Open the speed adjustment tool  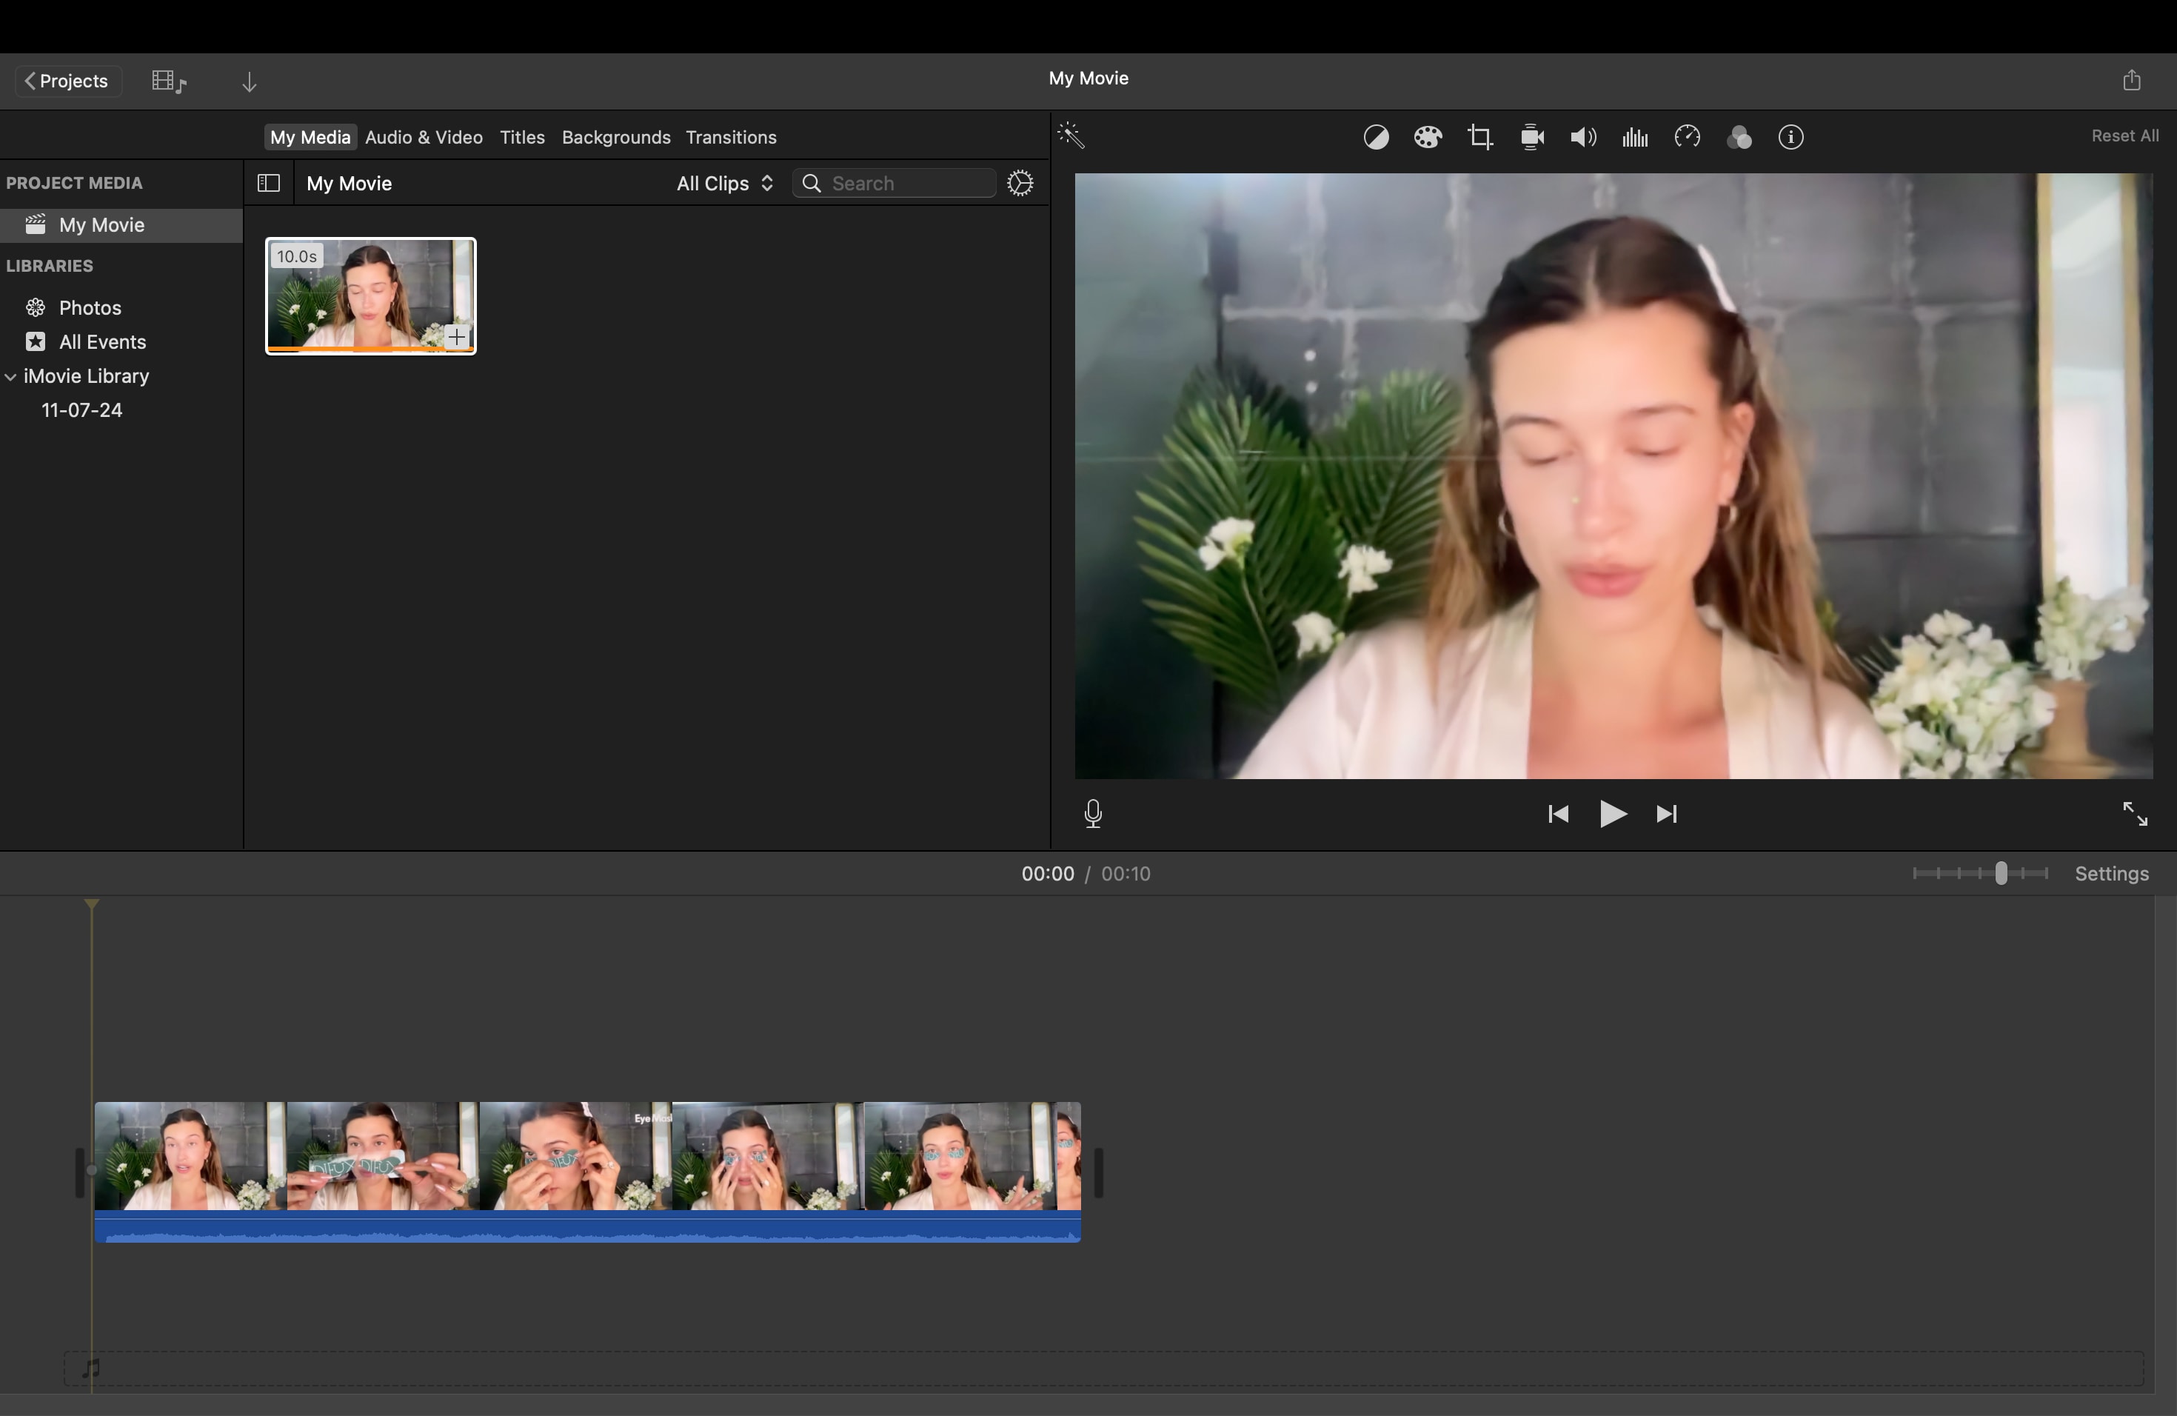(x=1688, y=137)
